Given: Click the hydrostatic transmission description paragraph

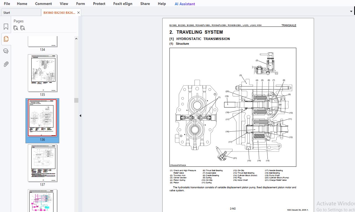Looking at the screenshot, I should pos(233,189).
